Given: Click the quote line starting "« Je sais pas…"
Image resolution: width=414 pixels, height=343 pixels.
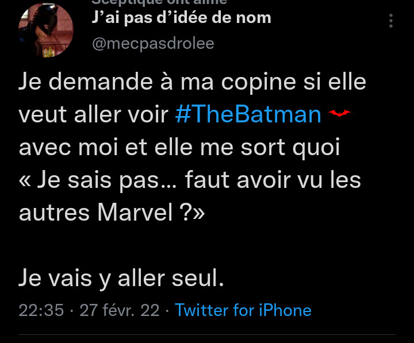Looking at the screenshot, I should pos(190,180).
